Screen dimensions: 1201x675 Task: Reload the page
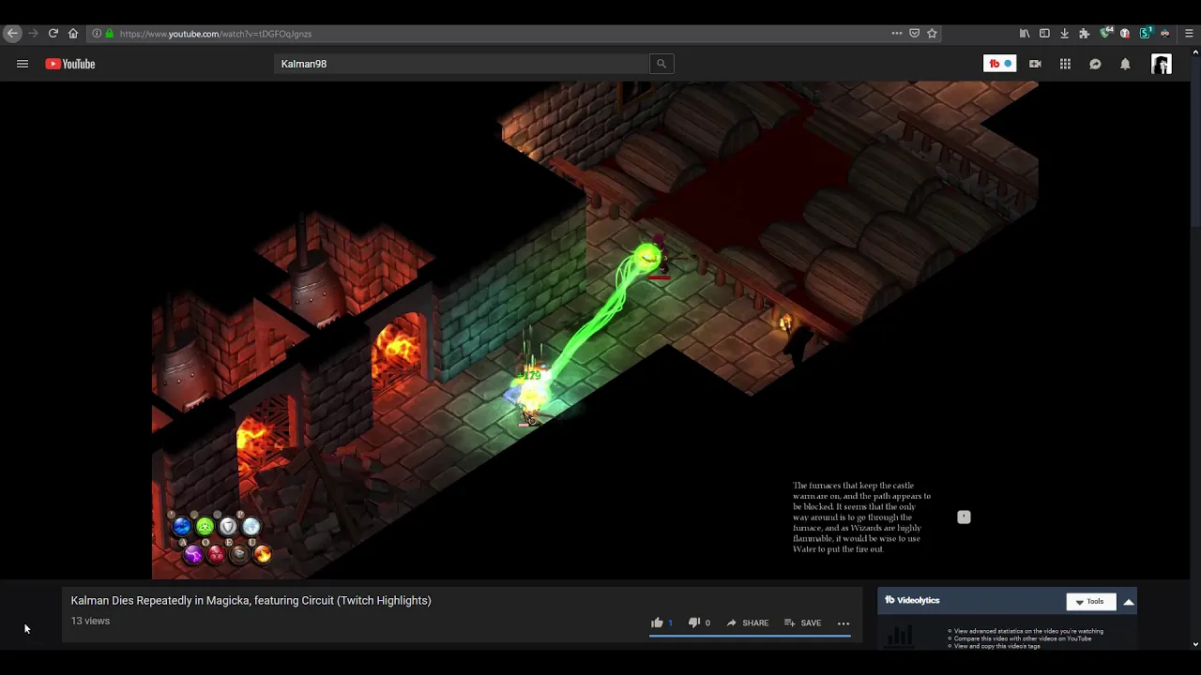click(53, 33)
